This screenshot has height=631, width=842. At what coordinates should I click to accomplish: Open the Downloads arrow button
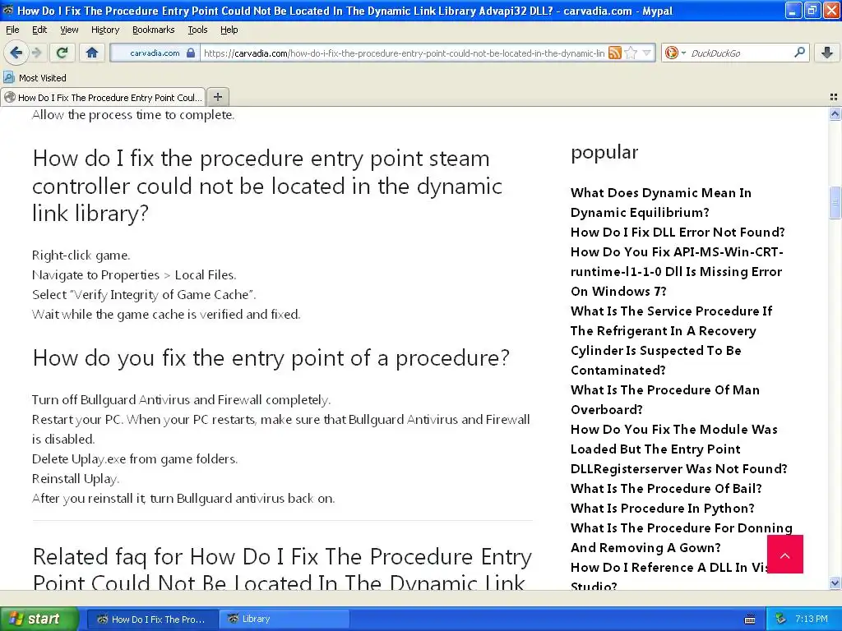(827, 53)
